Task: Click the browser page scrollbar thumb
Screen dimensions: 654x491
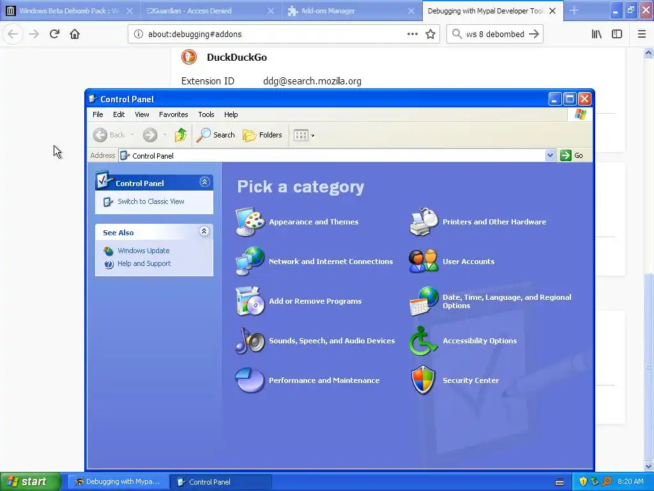Action: click(648, 367)
